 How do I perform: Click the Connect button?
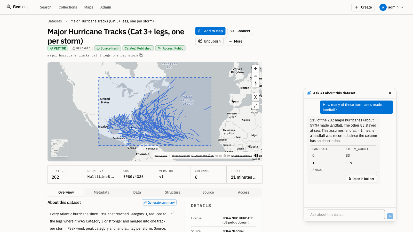click(240, 31)
